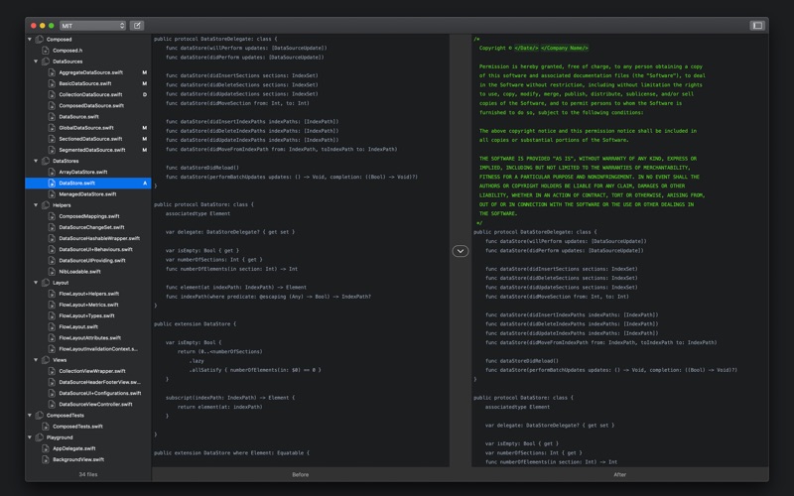
Task: Click the DataSources folder icon
Action: pos(46,62)
